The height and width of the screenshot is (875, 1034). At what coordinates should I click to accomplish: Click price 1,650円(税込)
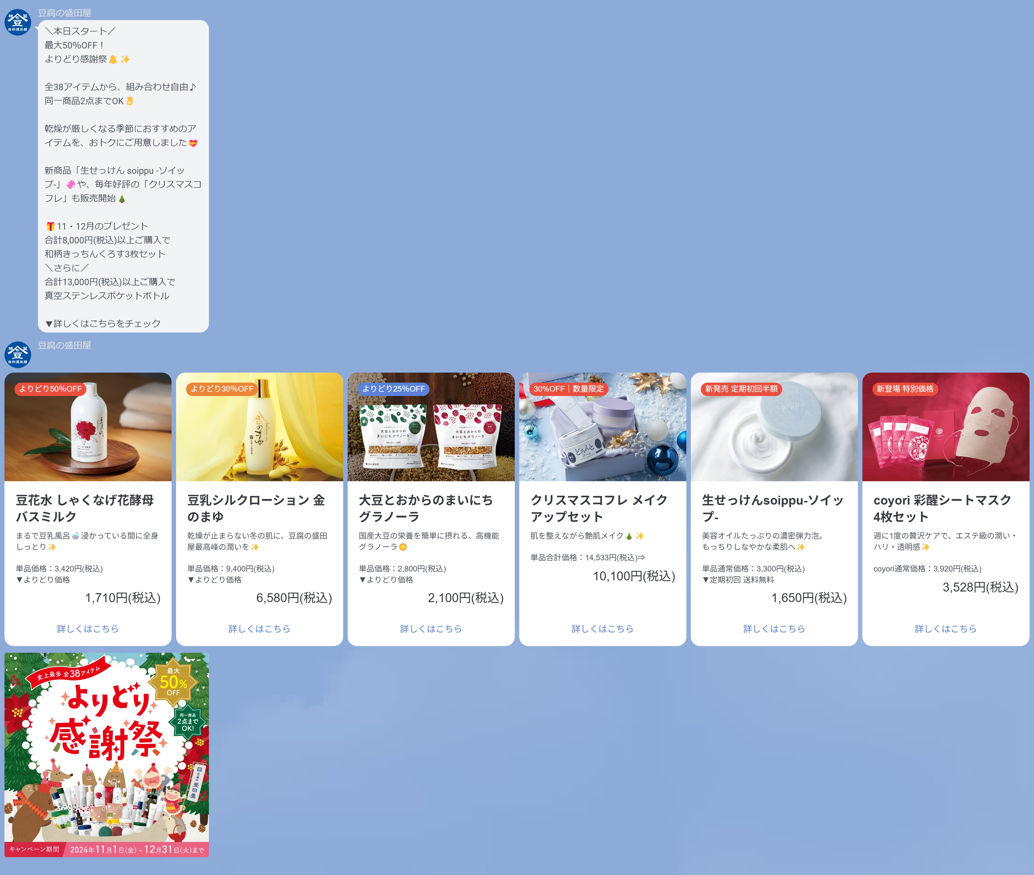click(809, 598)
